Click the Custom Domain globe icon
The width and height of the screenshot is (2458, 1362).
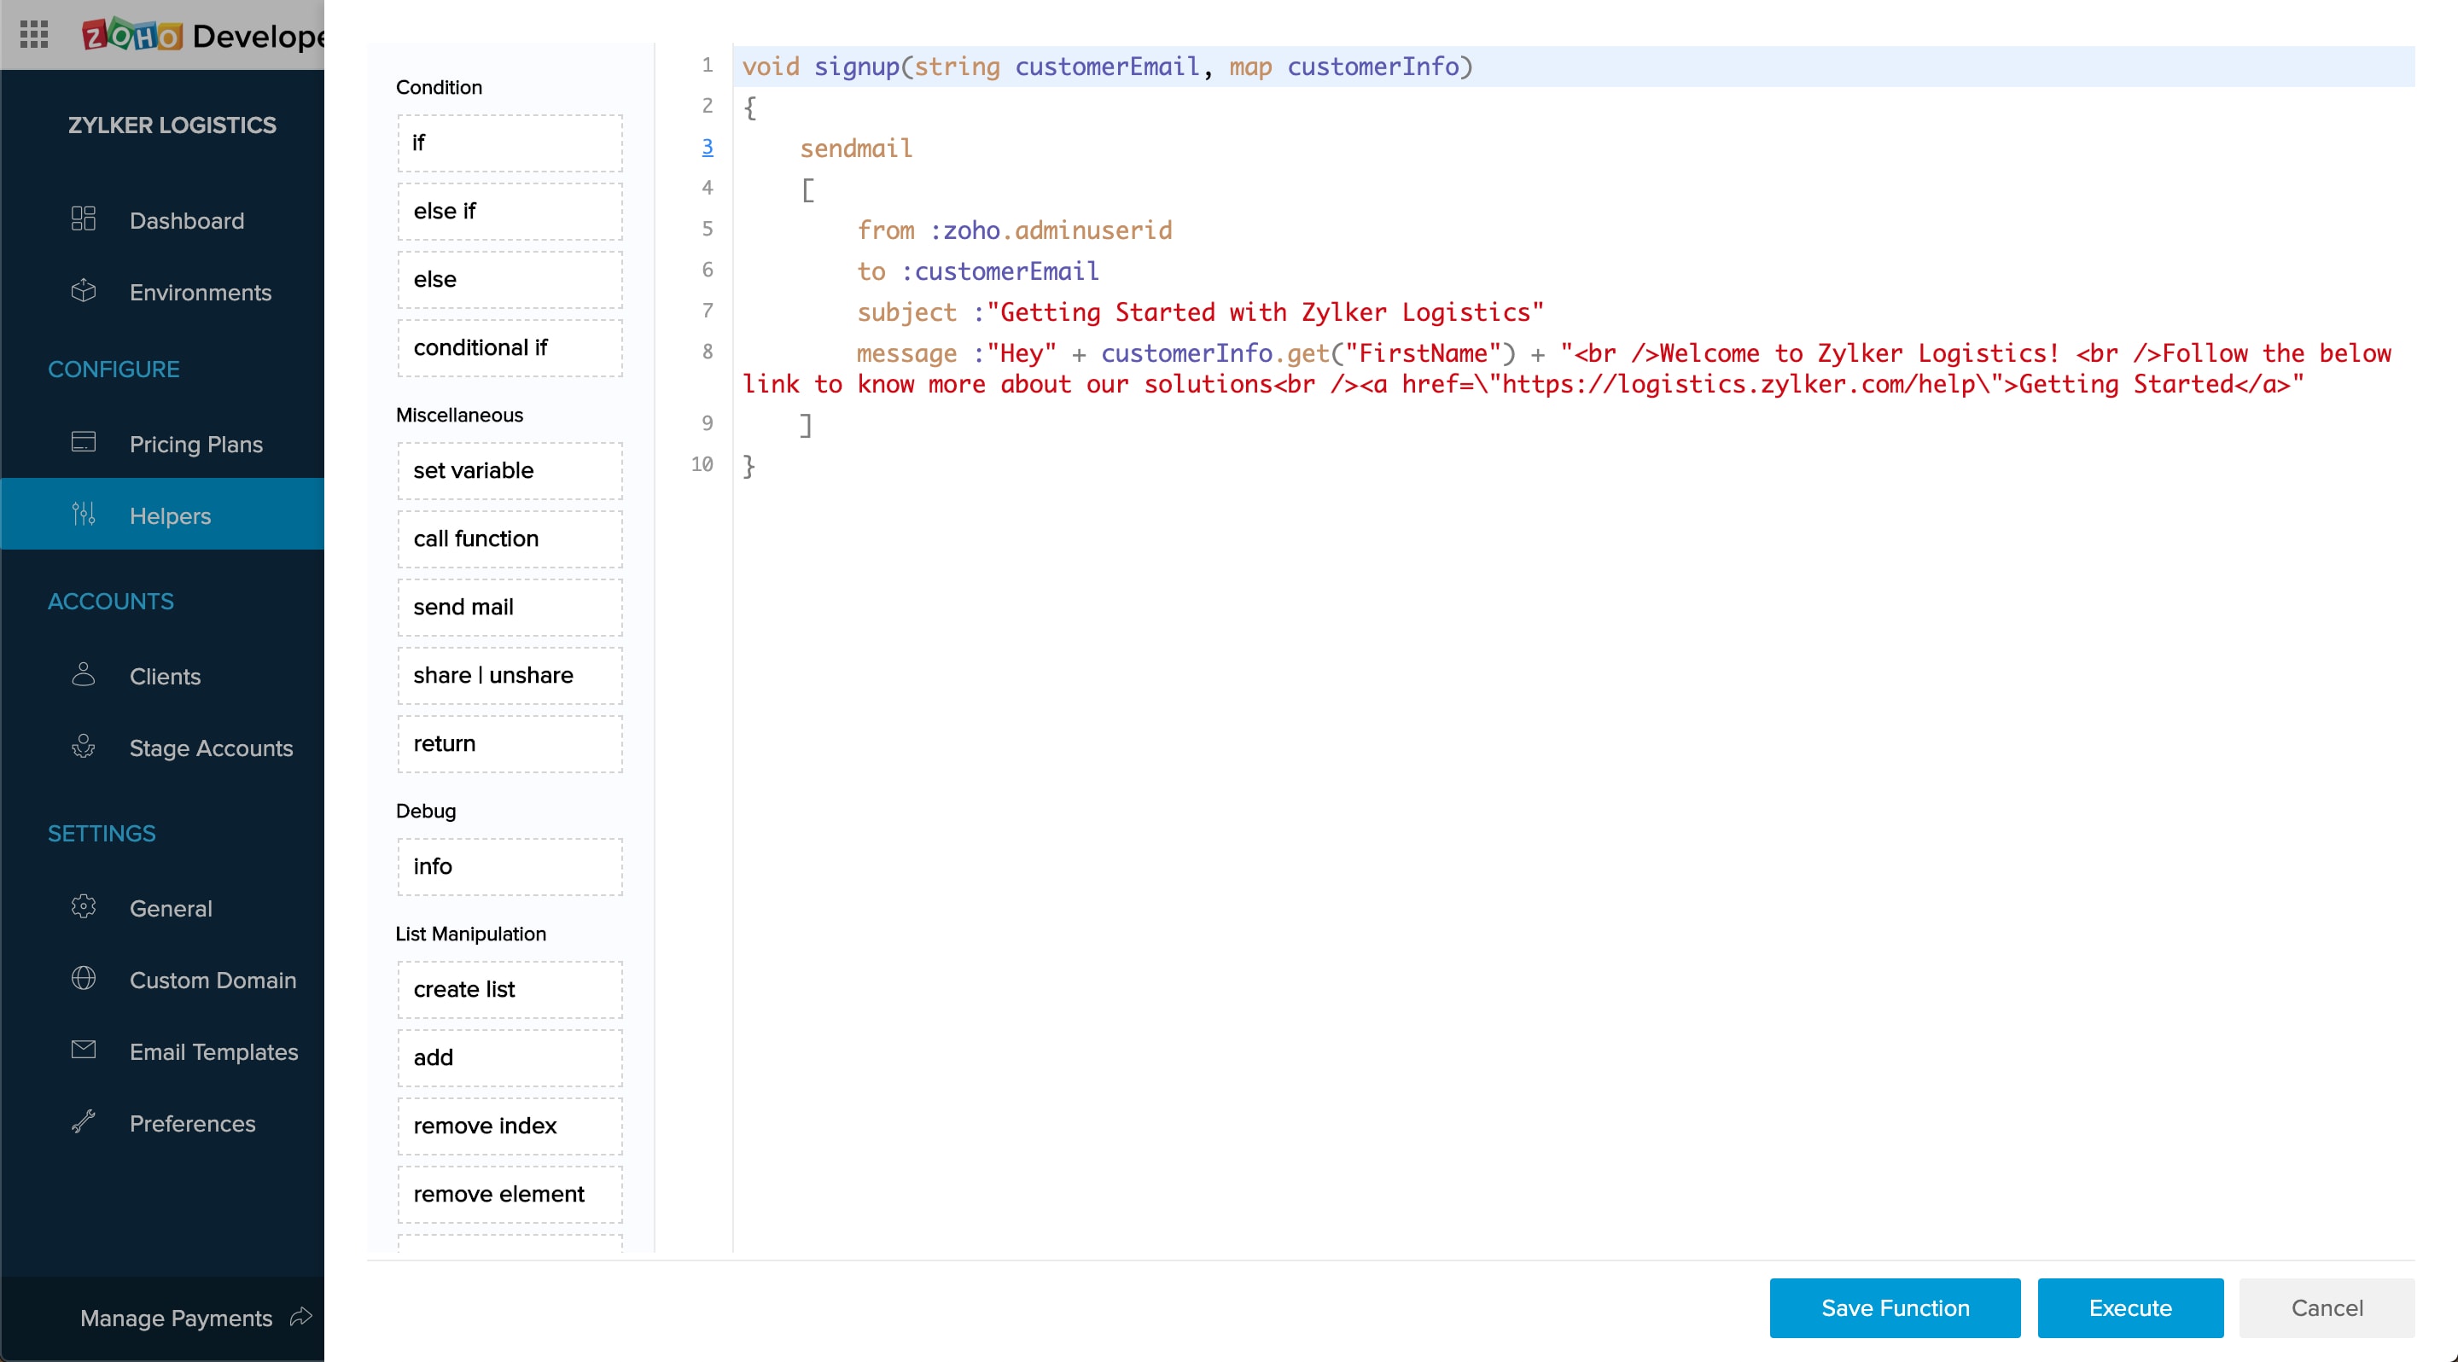tap(83, 979)
